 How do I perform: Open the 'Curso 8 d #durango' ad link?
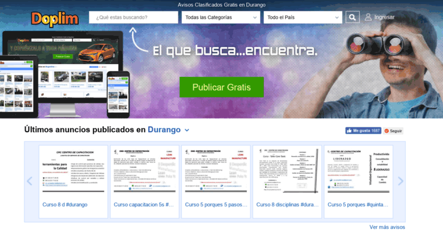coord(64,205)
